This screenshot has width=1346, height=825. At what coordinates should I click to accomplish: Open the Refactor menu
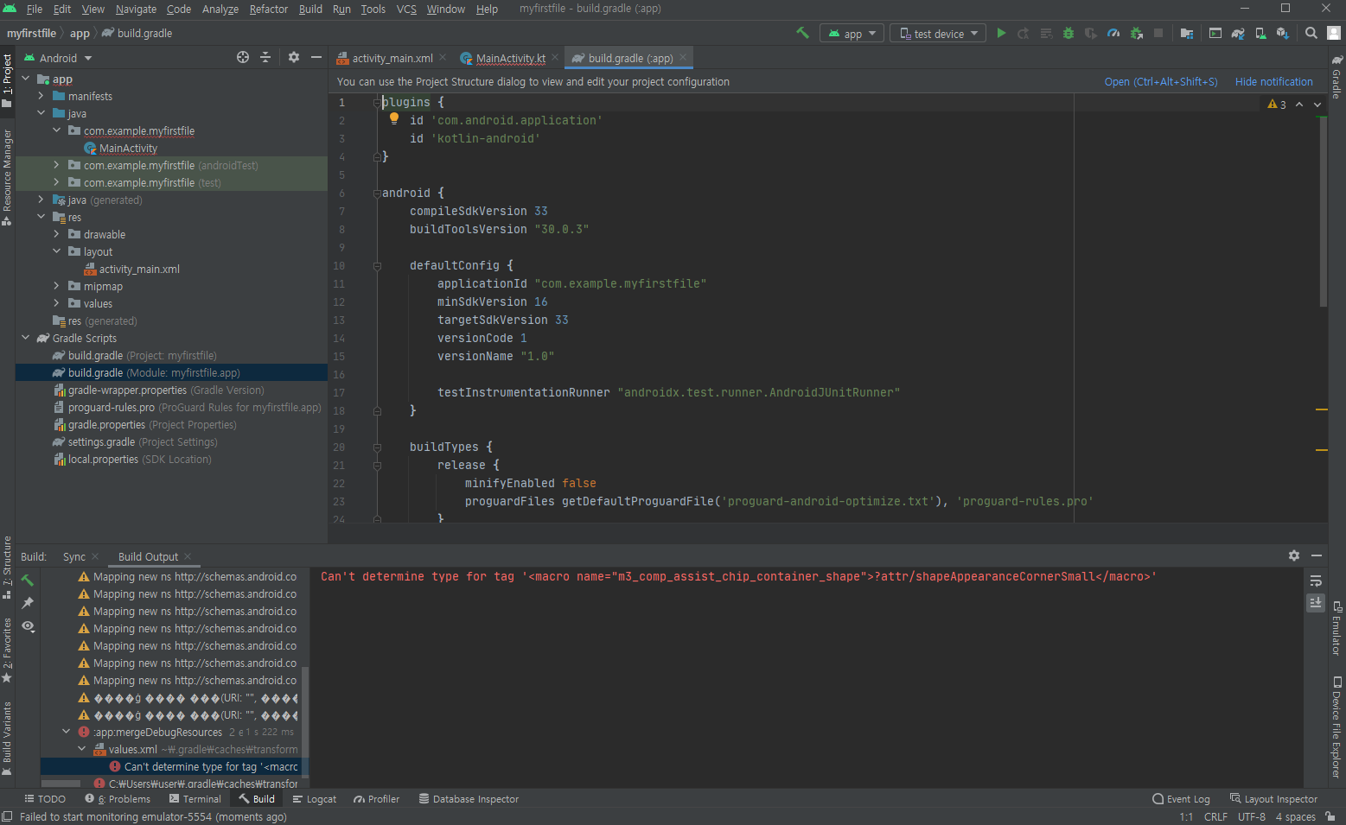268,9
